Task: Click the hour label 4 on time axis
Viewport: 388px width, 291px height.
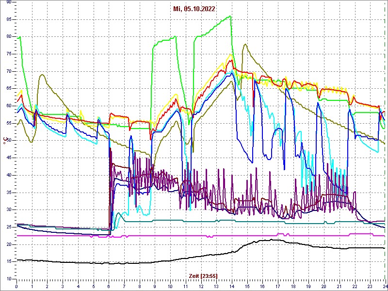Action: point(78,286)
